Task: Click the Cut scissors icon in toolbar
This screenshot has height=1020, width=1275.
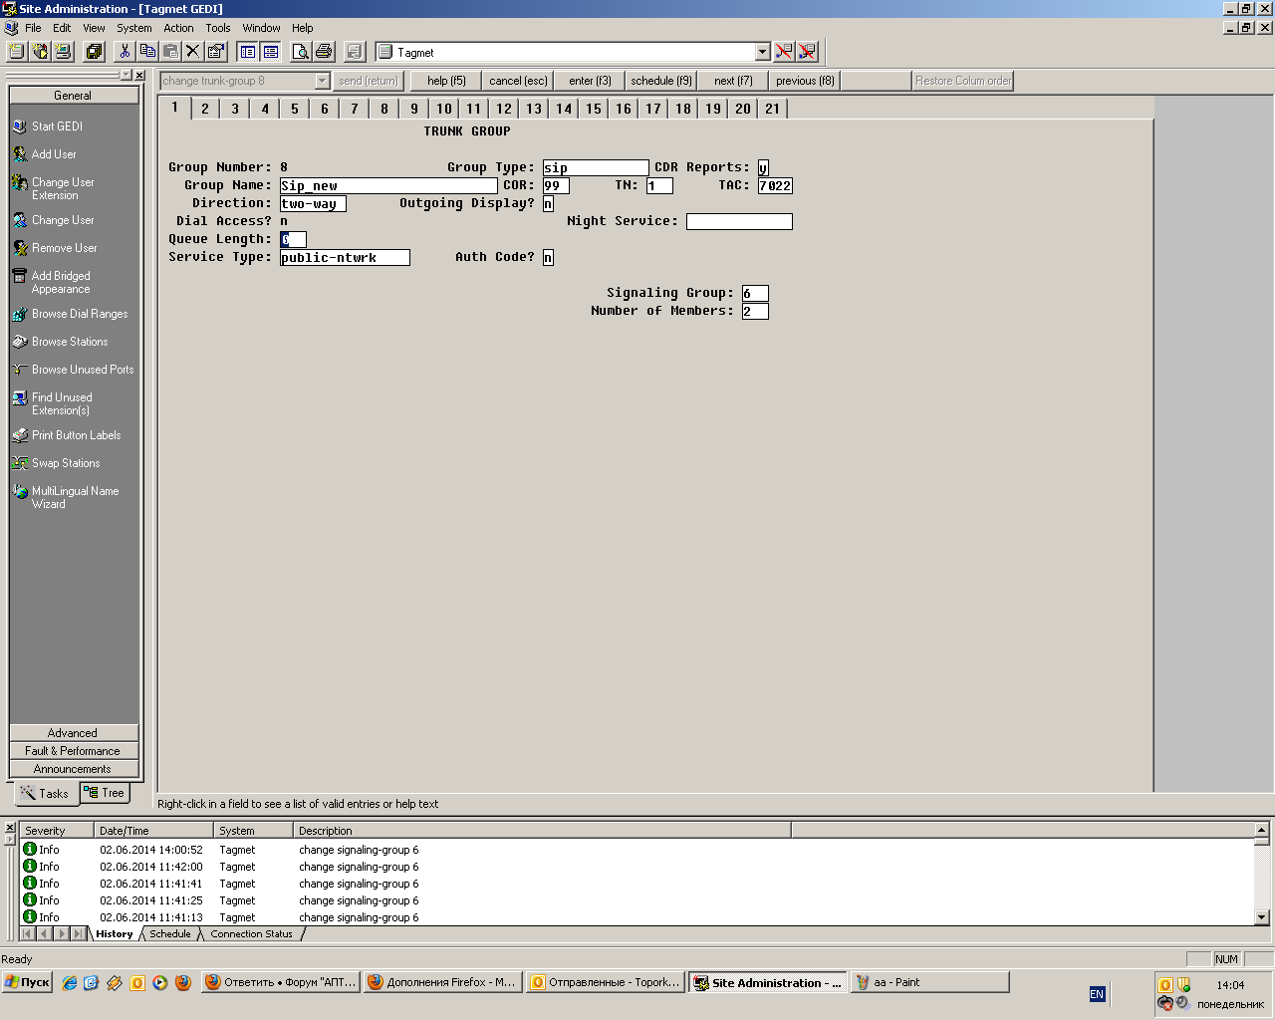Action: 126,52
